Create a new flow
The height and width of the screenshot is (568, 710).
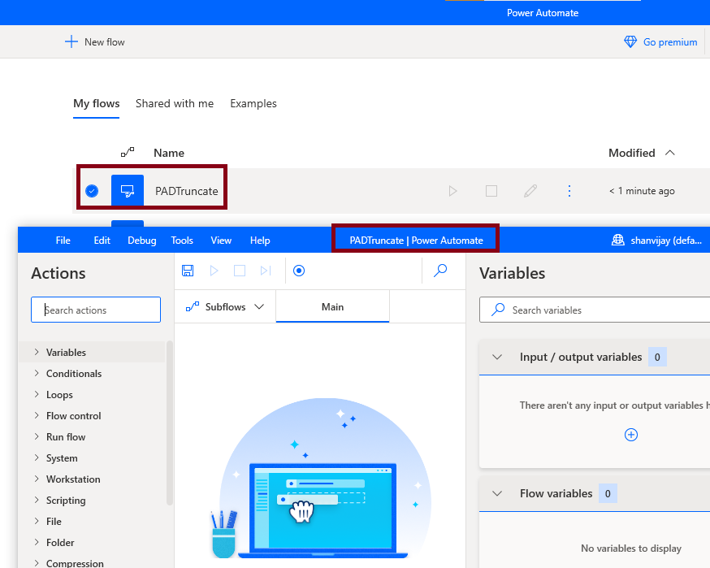[94, 41]
